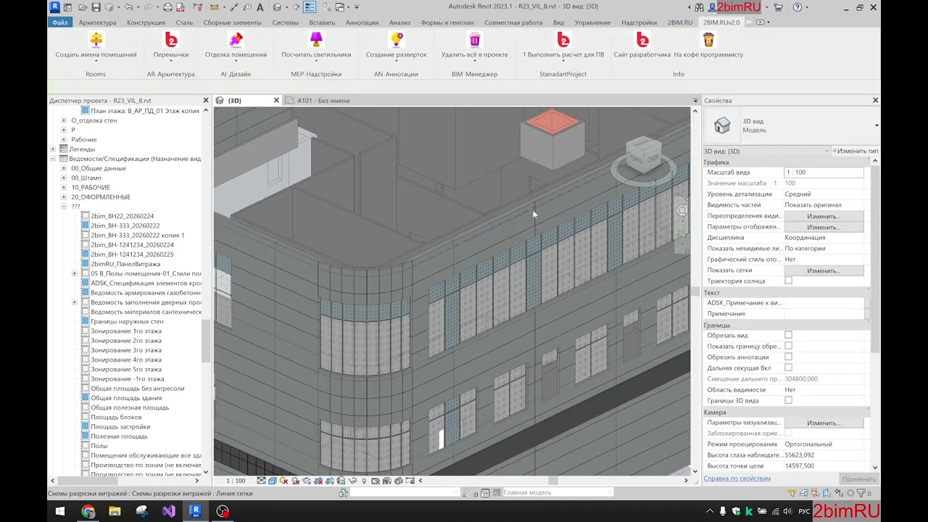Open the Главная модель dropdown in status bar
Screen dimensions: 928x522
(x=556, y=492)
